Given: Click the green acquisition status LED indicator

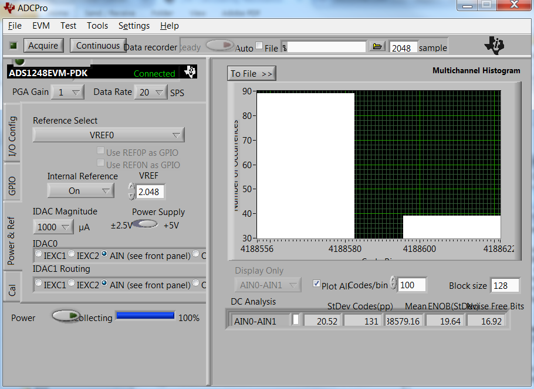Looking at the screenshot, I should 13,45.
